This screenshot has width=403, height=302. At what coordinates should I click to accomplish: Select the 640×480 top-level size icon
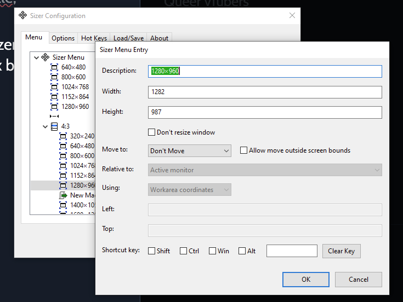(x=54, y=67)
